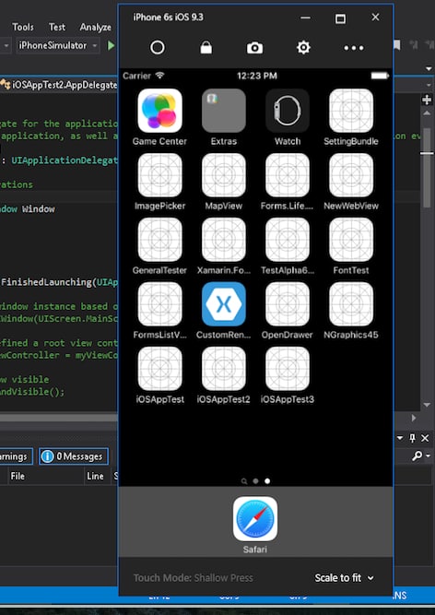Open iOSAppTest2.AppDelegate class dropdown
Screen dimensions: 435x615
59,85
